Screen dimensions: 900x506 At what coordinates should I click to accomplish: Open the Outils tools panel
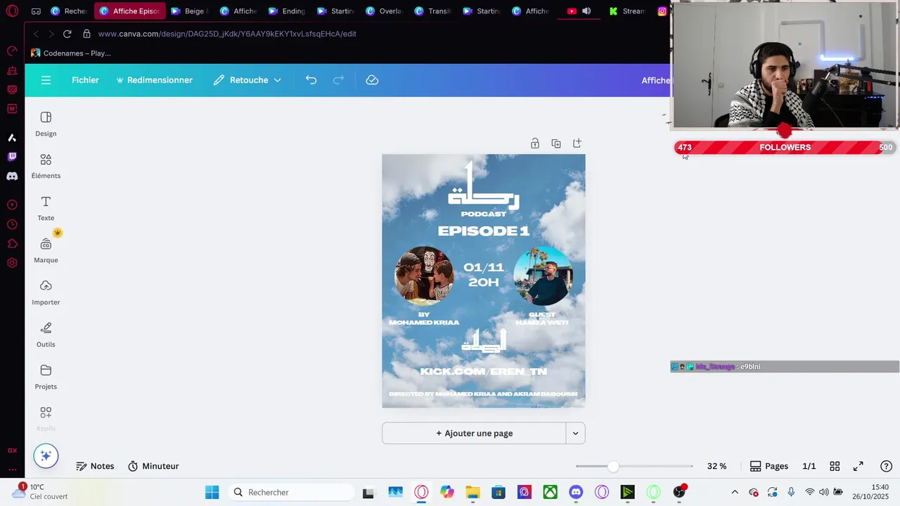point(46,335)
